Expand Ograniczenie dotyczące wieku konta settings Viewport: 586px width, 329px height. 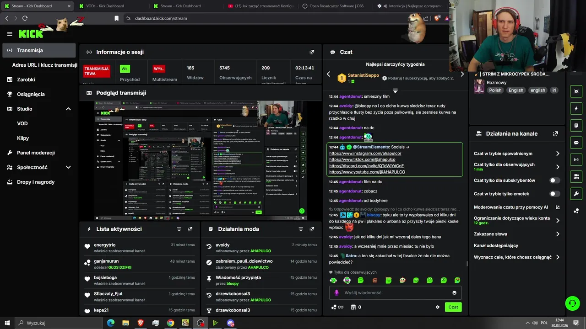click(558, 220)
